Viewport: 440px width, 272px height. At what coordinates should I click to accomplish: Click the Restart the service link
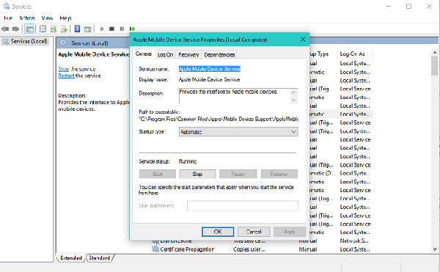[x=66, y=76]
